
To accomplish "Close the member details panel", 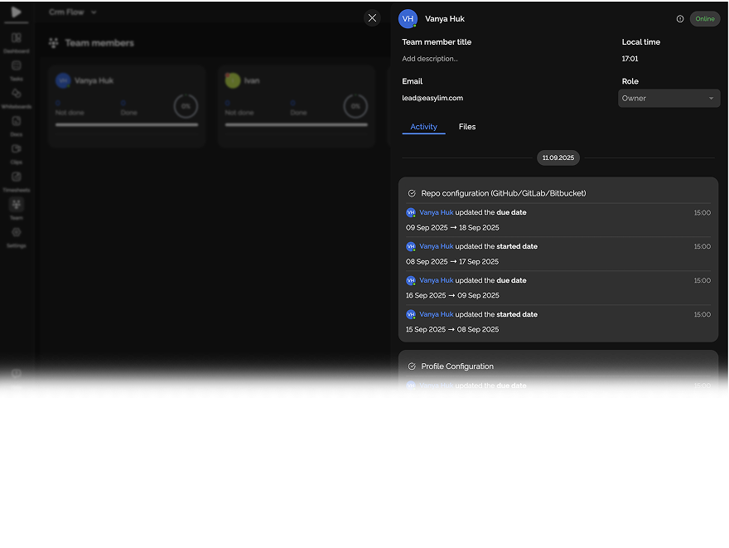I will pos(372,18).
